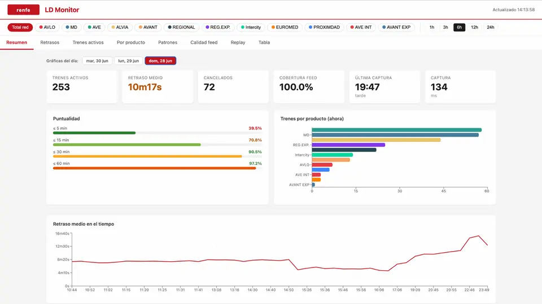Image resolution: width=542 pixels, height=304 pixels.
Task: Click the 23:49 label on time axis
Action: 484,290
